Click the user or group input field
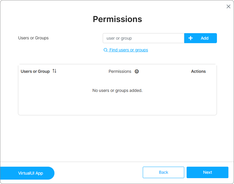This screenshot has height=184, width=234. [143, 38]
